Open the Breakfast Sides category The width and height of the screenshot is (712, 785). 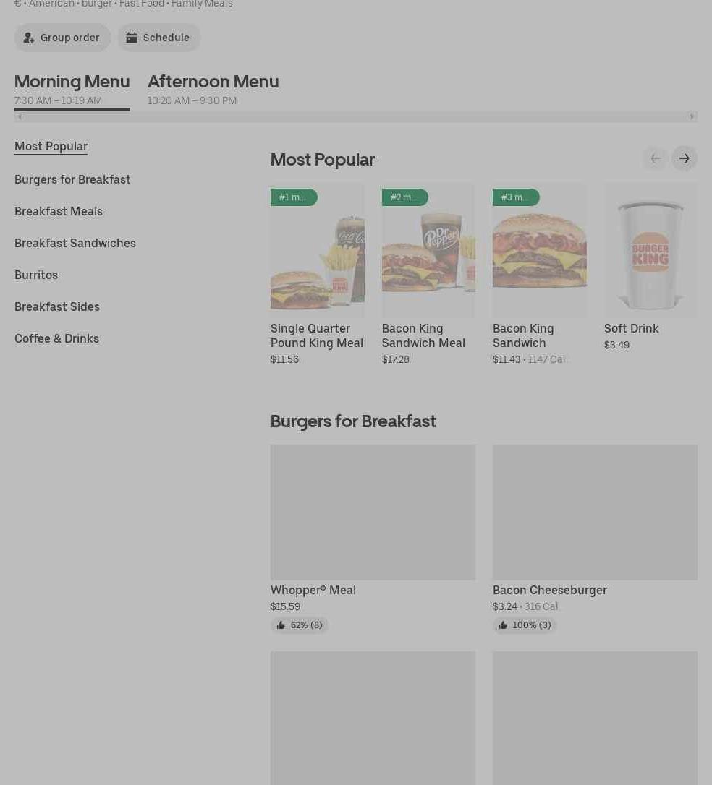click(x=57, y=306)
